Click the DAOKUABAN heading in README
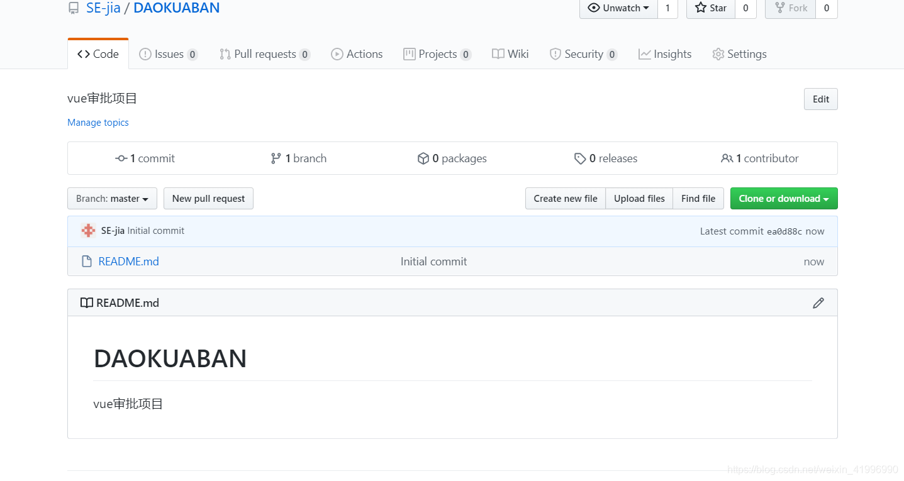 coord(170,358)
